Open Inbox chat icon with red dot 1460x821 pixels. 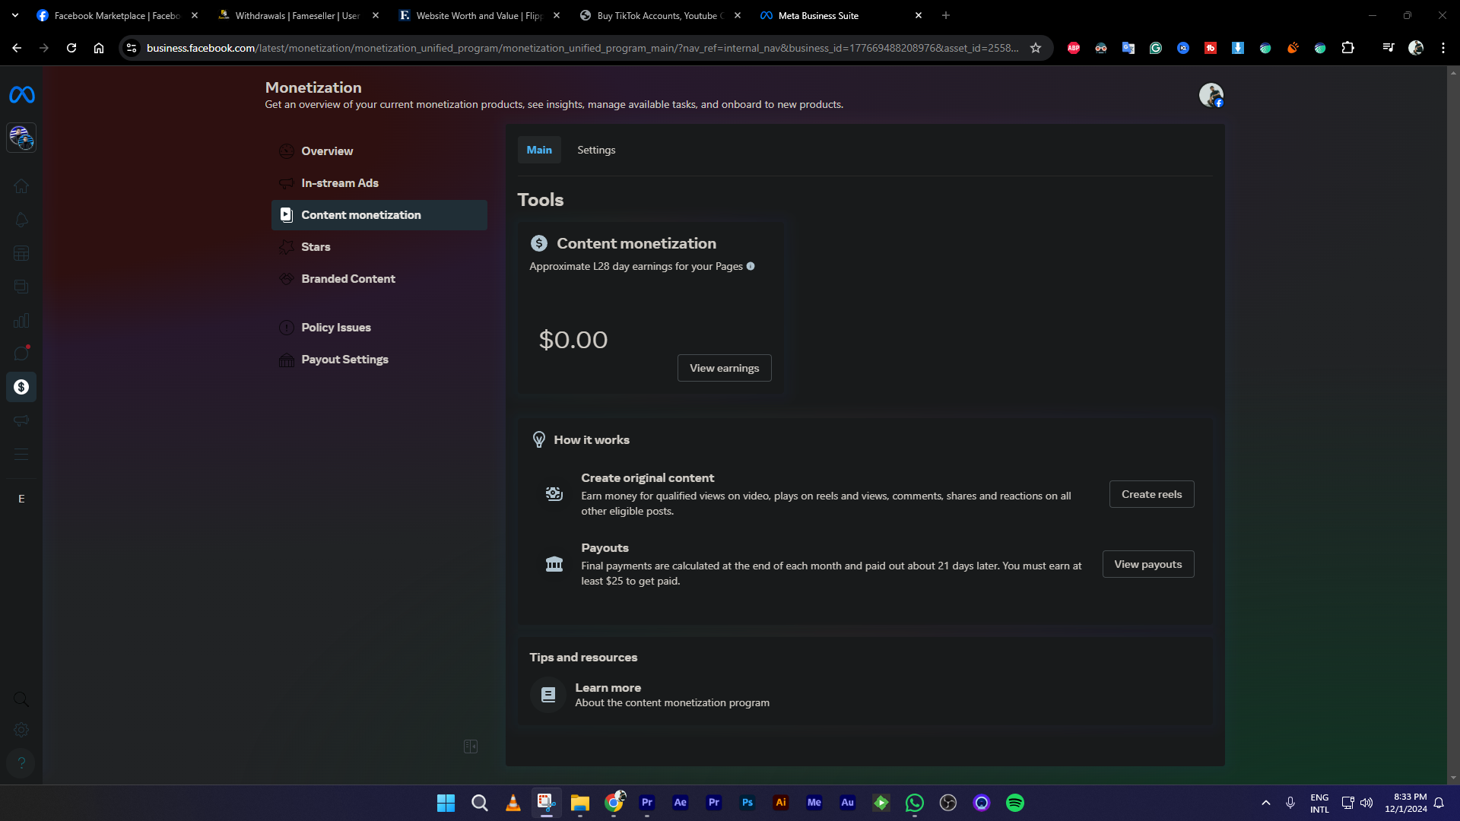click(21, 353)
